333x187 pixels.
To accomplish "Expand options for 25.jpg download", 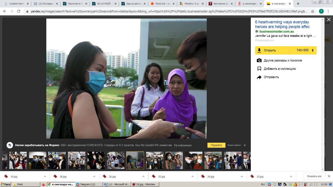I will coord(193,177).
